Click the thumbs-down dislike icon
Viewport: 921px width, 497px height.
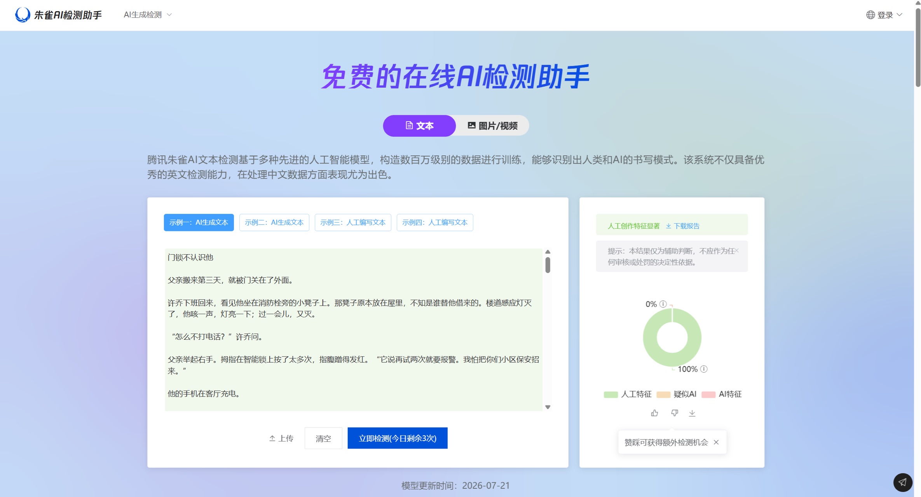tap(675, 413)
